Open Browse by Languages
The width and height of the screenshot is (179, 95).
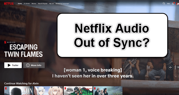[62, 4]
